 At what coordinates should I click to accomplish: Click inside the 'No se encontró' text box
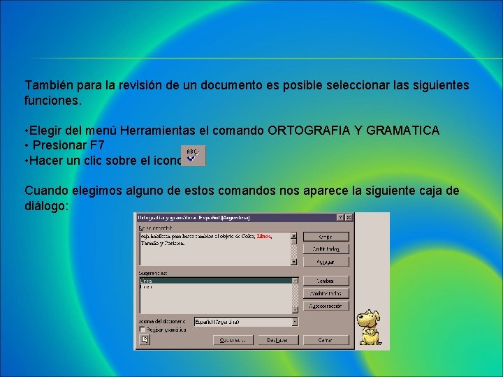coord(215,249)
